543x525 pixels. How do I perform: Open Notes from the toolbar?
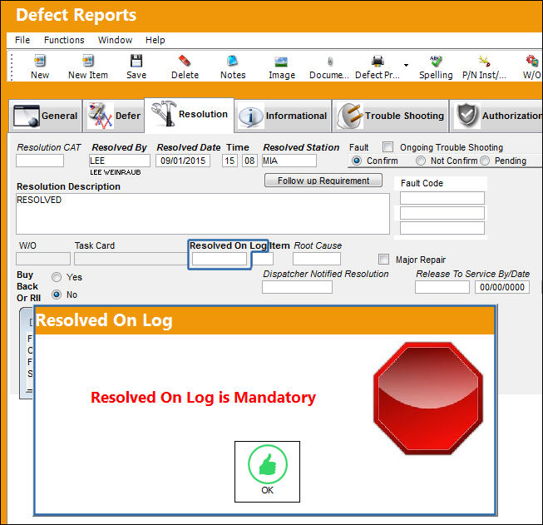point(233,62)
